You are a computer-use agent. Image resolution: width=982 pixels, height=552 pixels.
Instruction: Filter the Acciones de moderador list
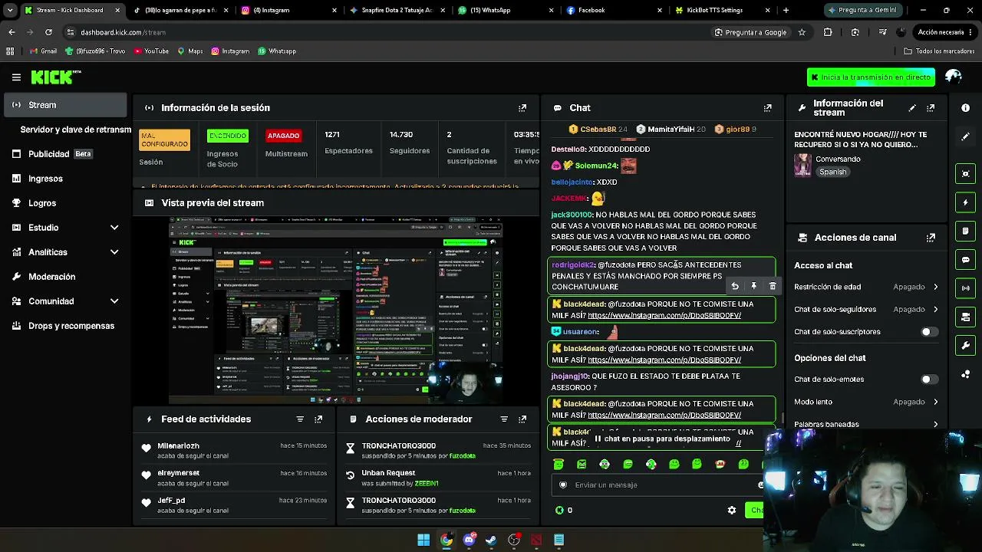coord(504,419)
